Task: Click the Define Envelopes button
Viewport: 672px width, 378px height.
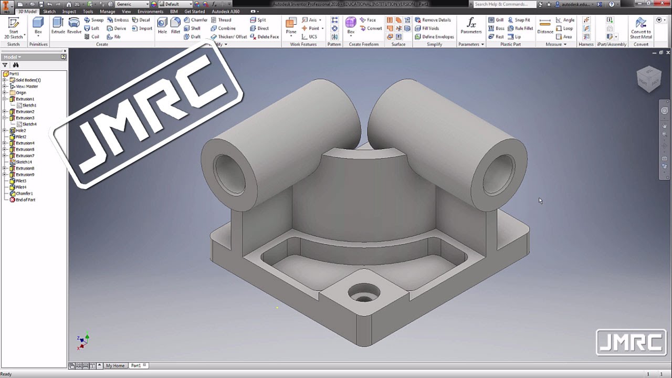Action: tap(434, 37)
